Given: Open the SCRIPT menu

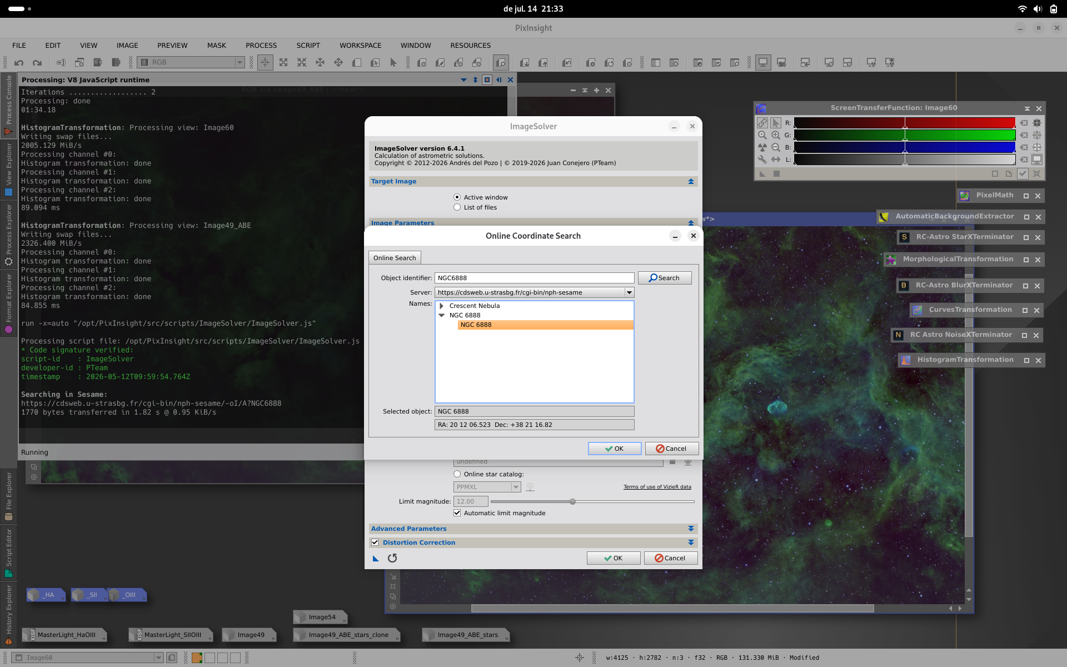Looking at the screenshot, I should [308, 46].
